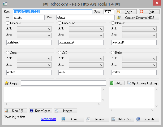Viewport: 163px width, 127px height.
Task: Open the Rules Arg dropdown
Action: pos(139,65)
